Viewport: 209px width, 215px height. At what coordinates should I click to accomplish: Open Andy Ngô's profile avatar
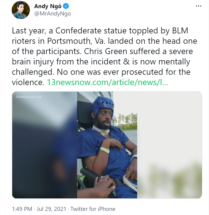click(x=21, y=10)
